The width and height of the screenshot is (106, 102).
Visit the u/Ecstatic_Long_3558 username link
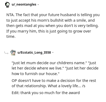[x=34, y=53]
